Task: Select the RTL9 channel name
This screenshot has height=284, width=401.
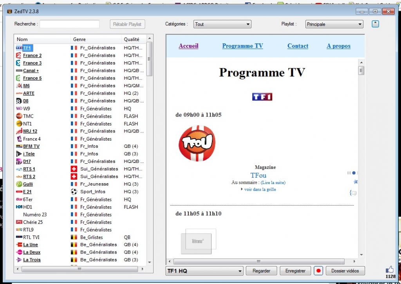Action: 28,230
